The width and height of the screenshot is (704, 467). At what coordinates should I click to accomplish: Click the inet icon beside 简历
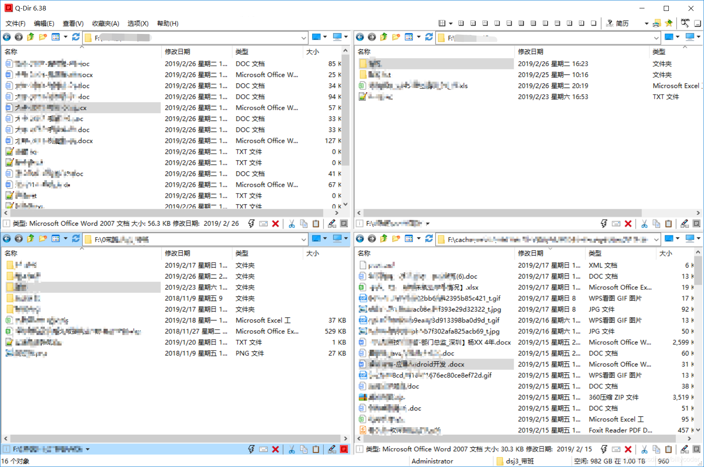click(x=610, y=23)
